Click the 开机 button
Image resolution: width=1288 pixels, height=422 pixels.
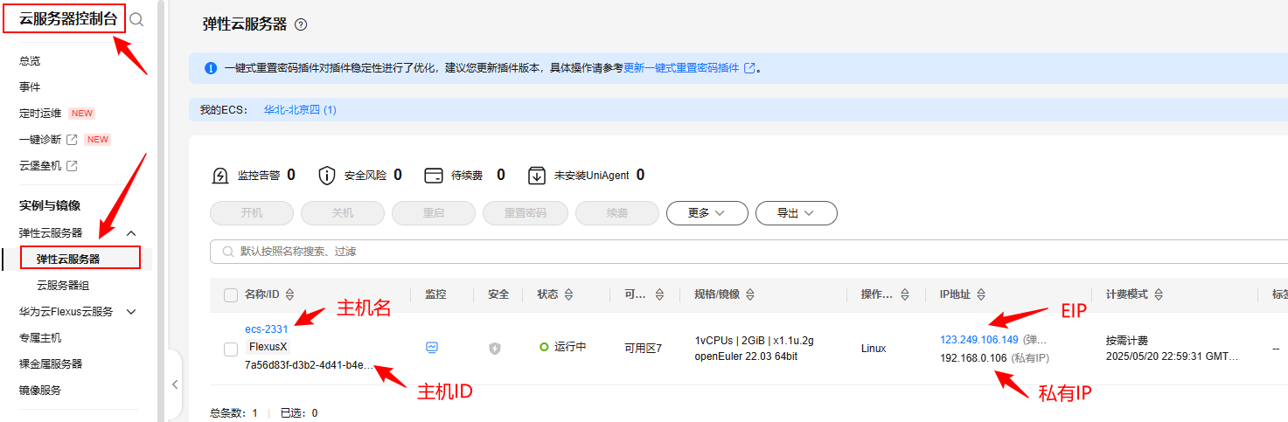(252, 213)
